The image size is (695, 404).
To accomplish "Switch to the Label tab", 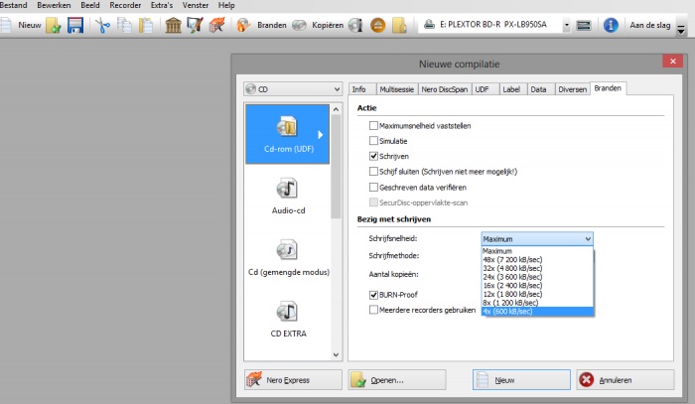I will (513, 89).
